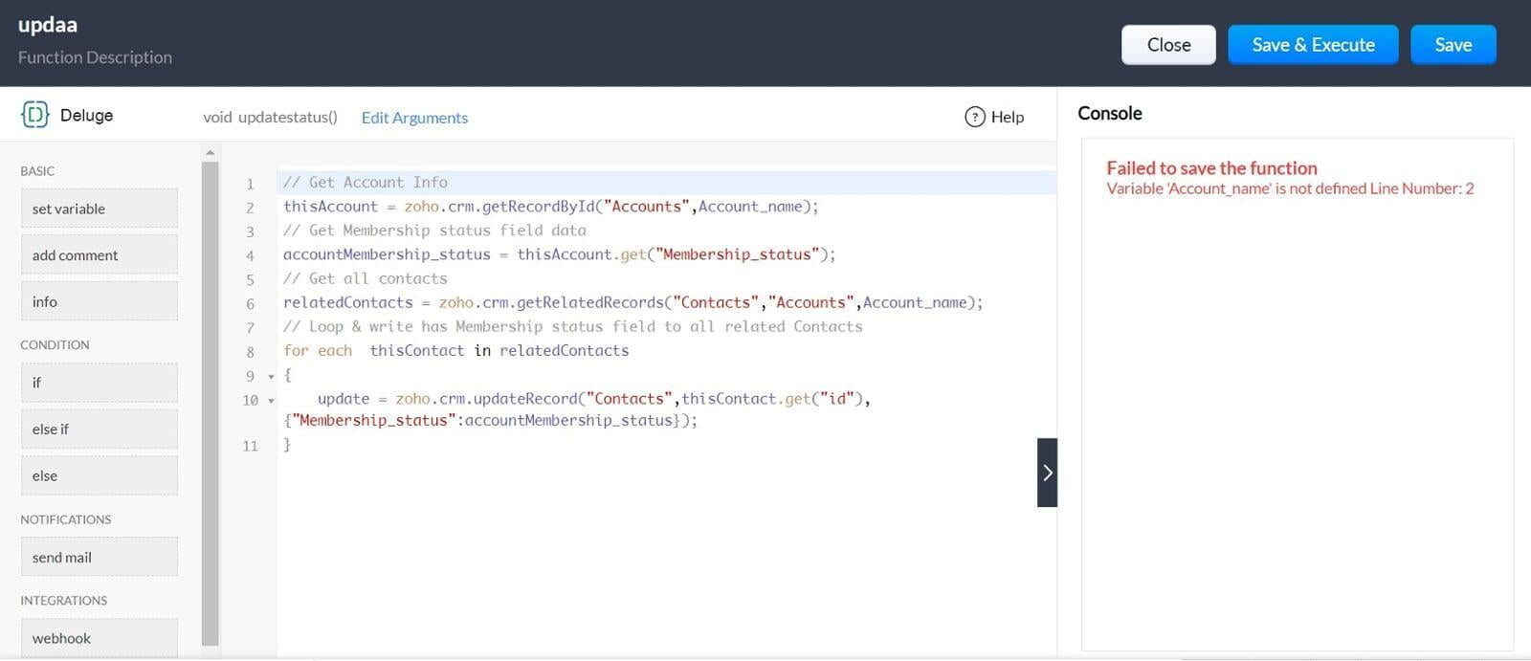Viewport: 1531px width, 661px height.
Task: Click the closing brace on line 11
Action: [x=287, y=445]
